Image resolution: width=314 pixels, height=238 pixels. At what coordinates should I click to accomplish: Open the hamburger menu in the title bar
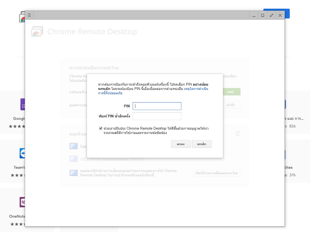pos(29,15)
